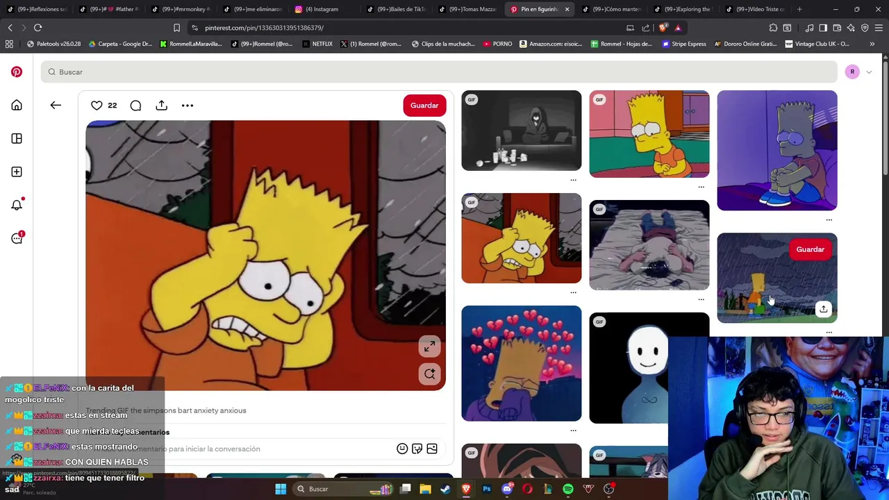Click the create pin plus icon

[x=17, y=172]
